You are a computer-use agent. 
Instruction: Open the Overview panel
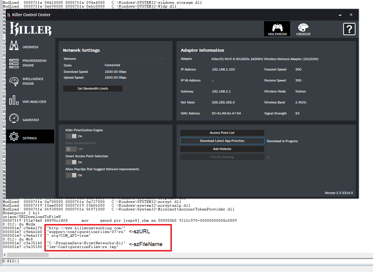point(14,46)
